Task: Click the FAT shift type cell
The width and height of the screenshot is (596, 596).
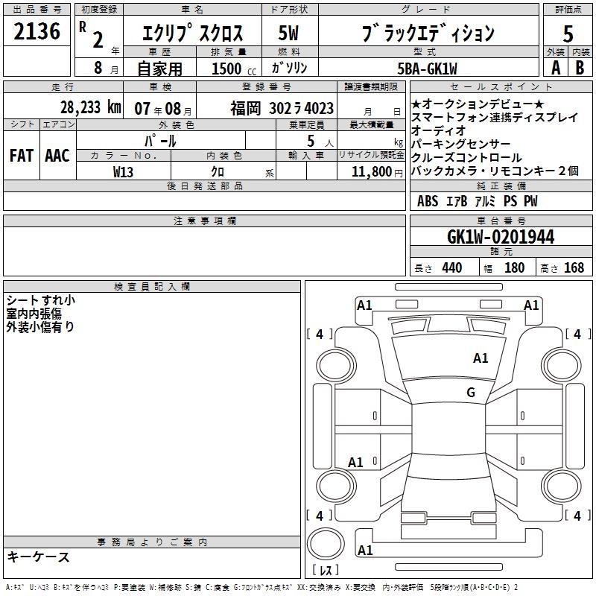Action: click(22, 156)
